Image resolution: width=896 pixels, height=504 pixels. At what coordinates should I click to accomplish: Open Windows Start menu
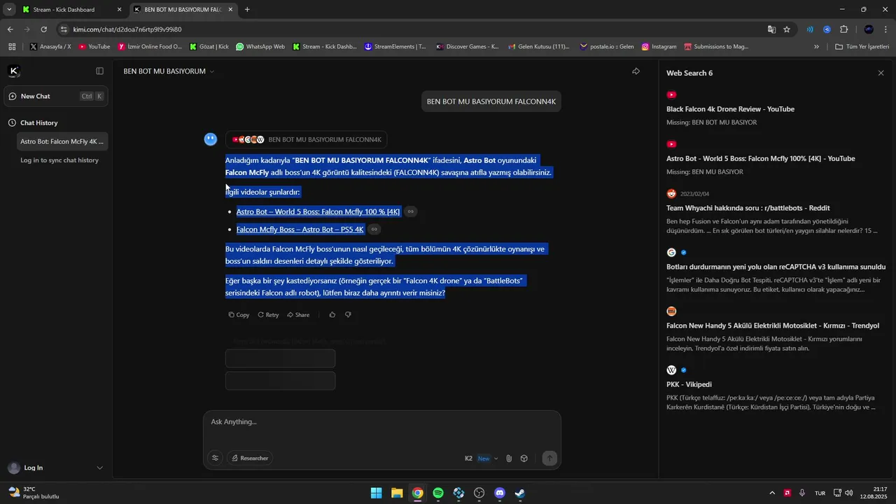[376, 493]
